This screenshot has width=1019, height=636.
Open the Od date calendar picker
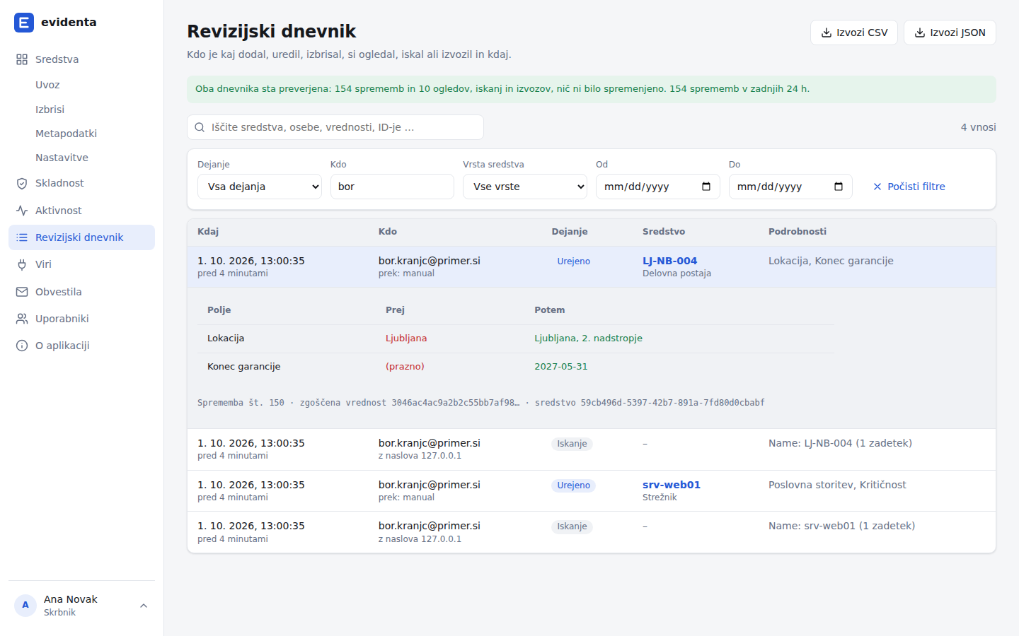706,187
